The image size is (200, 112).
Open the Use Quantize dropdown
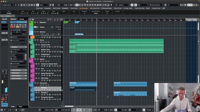click(156, 5)
